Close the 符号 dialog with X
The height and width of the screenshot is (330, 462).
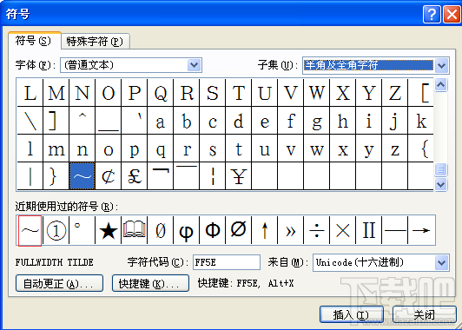452,15
